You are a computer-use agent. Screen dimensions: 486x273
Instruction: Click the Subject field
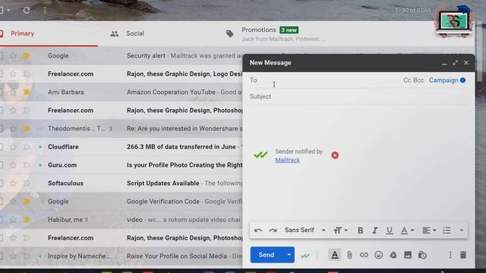coord(358,96)
